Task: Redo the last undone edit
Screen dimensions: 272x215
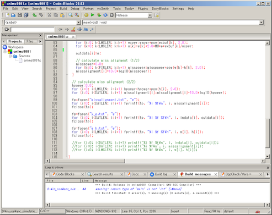Action: [x=41, y=15]
